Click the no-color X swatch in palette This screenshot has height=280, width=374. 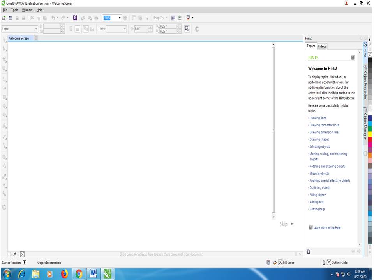point(370,55)
